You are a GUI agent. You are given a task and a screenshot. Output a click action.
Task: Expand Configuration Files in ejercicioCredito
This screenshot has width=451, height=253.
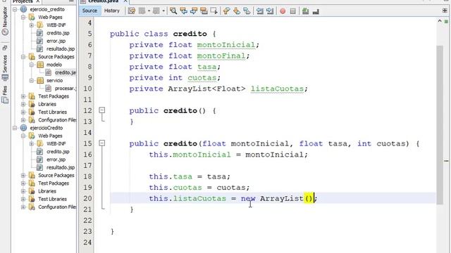[23, 207]
